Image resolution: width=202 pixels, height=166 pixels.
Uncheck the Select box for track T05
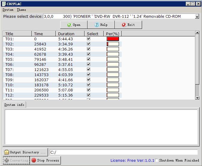[x=88, y=59]
